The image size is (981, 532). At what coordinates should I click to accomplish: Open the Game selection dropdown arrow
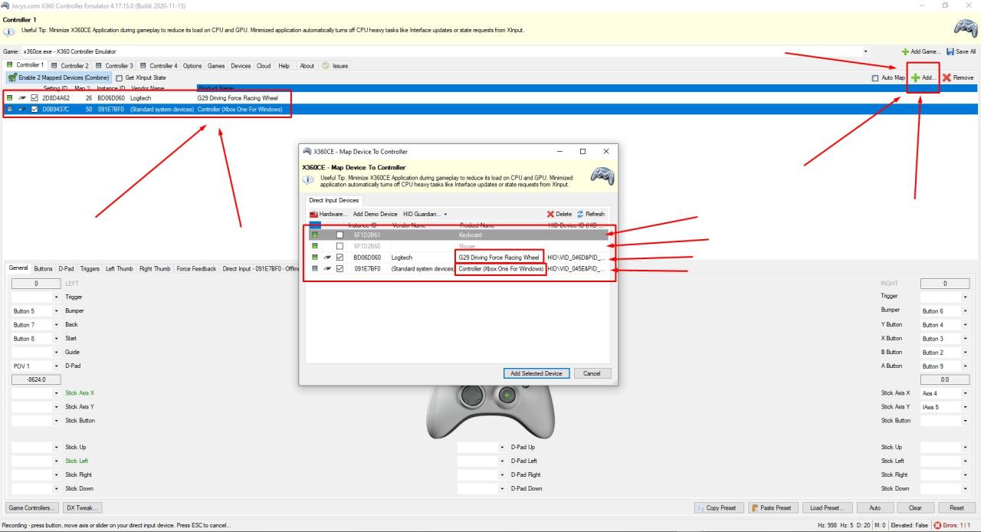(x=865, y=51)
